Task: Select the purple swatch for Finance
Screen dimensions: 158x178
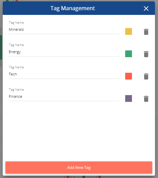Action: pyautogui.click(x=129, y=98)
